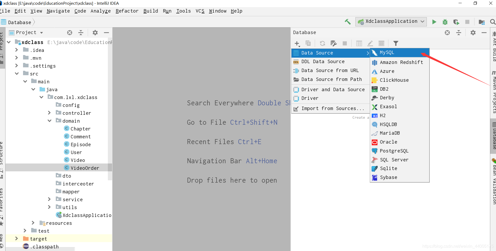Image resolution: width=496 pixels, height=251 pixels.
Task: Click the Filter funnel icon in Database panel
Action: [x=396, y=43]
